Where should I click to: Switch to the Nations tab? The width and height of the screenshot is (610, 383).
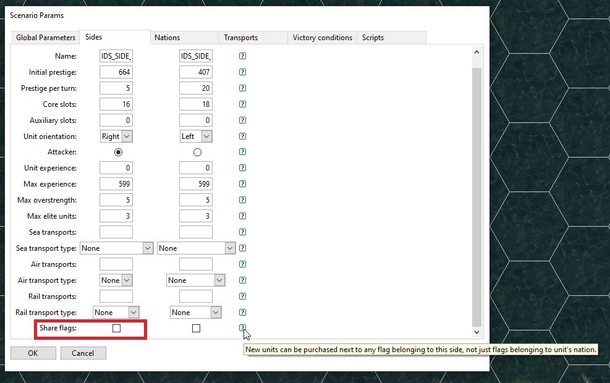point(184,38)
